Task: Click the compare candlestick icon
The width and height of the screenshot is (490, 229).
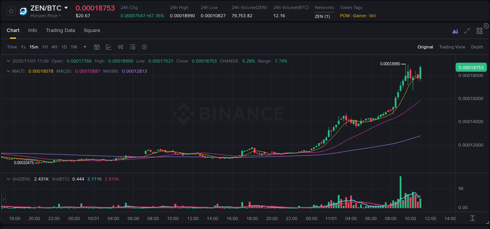Action: [x=120, y=47]
